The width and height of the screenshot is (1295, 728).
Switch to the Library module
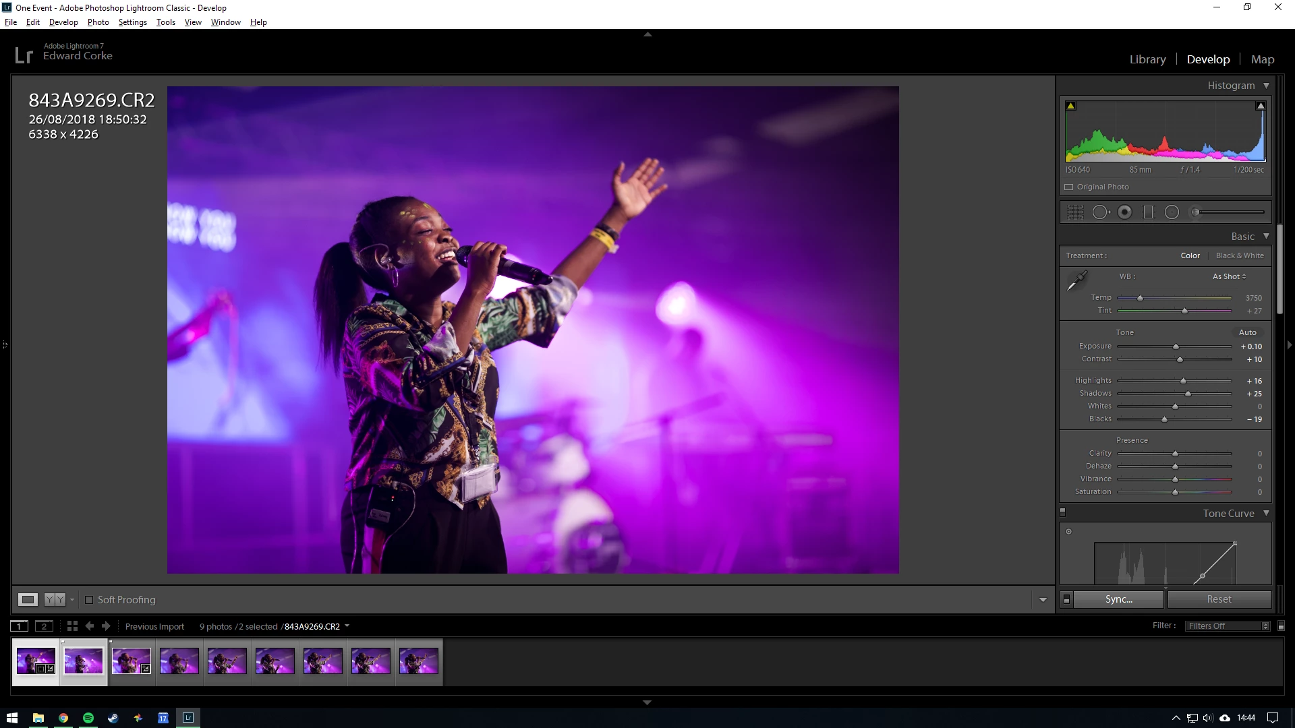(1147, 59)
